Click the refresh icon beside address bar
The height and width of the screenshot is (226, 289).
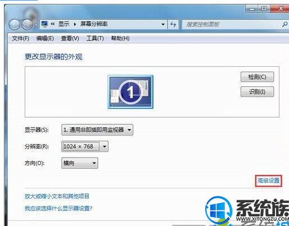point(173,24)
